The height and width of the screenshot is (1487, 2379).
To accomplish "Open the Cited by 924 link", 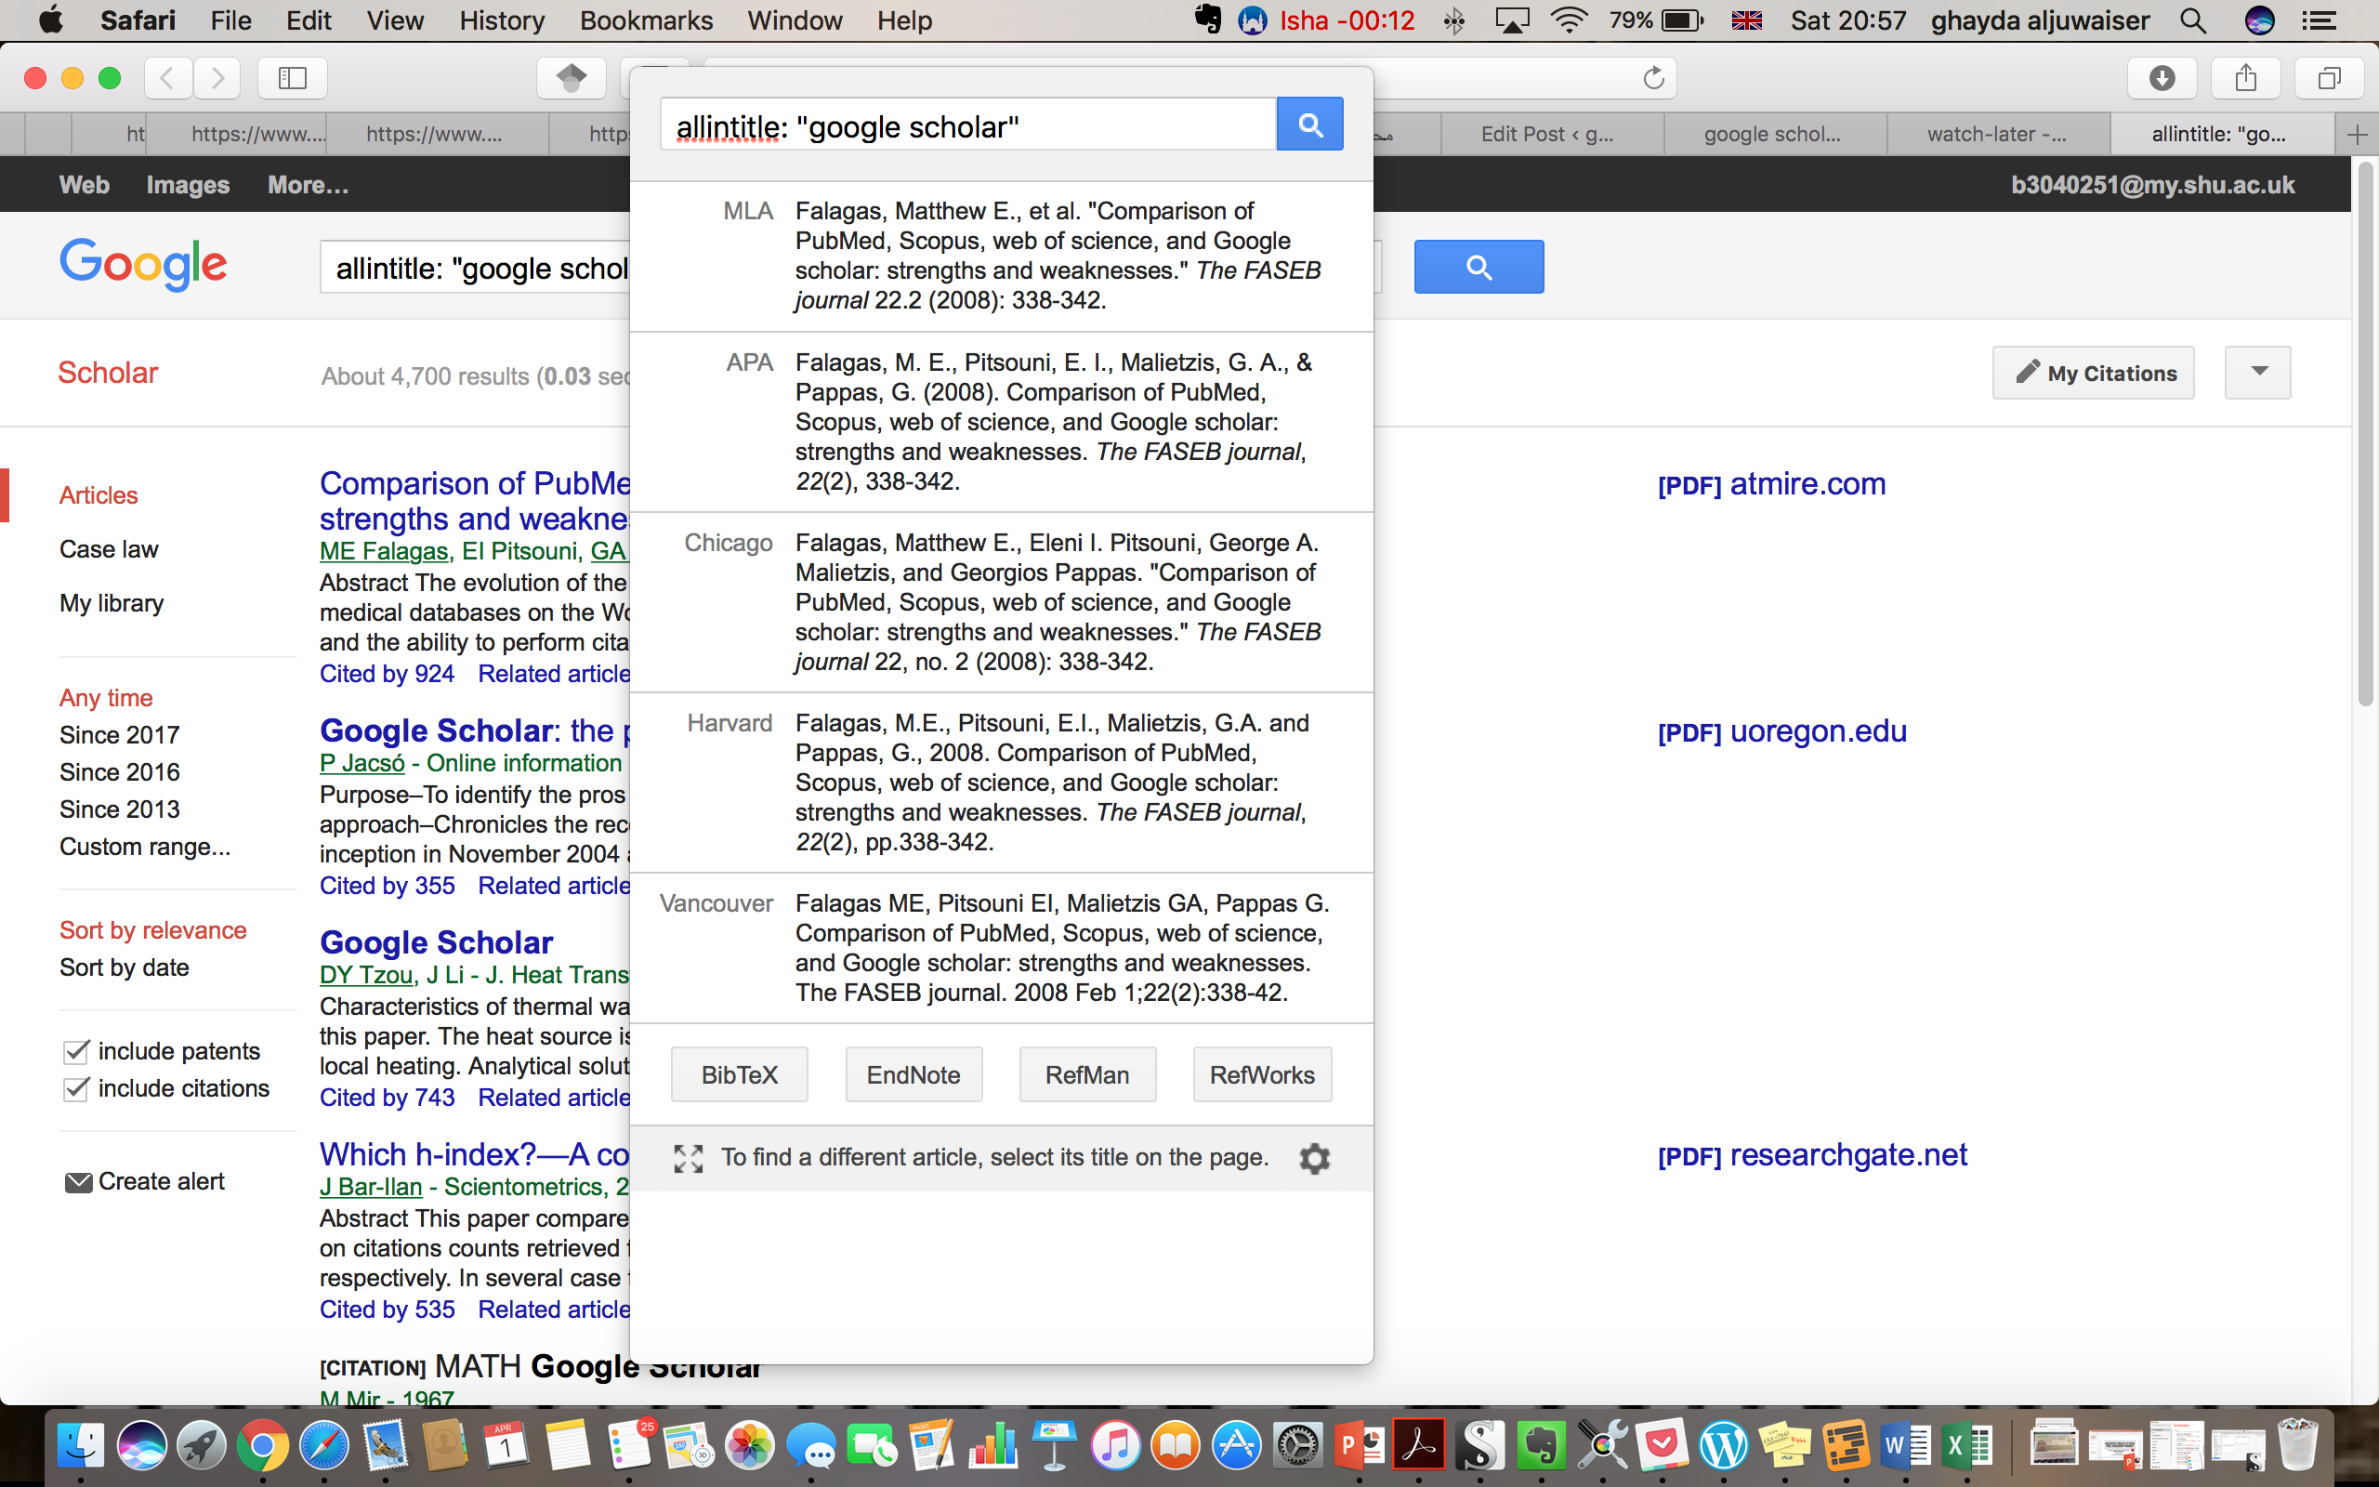I will [387, 674].
